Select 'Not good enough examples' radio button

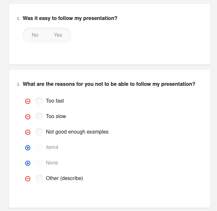[39, 132]
